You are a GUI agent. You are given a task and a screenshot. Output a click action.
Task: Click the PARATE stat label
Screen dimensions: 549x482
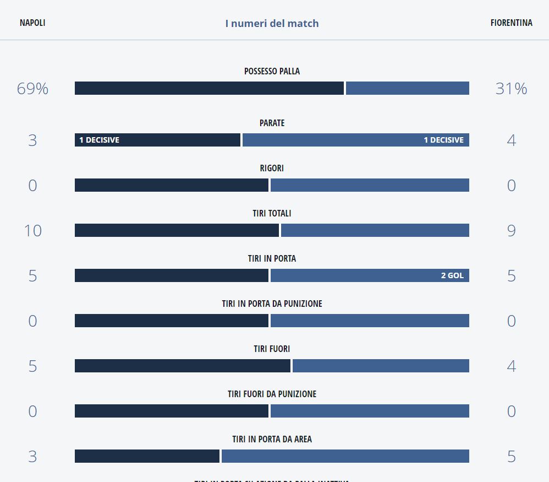tap(272, 123)
